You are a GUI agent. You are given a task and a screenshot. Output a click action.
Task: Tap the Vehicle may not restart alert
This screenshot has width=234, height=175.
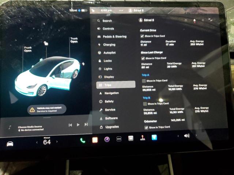47,109
